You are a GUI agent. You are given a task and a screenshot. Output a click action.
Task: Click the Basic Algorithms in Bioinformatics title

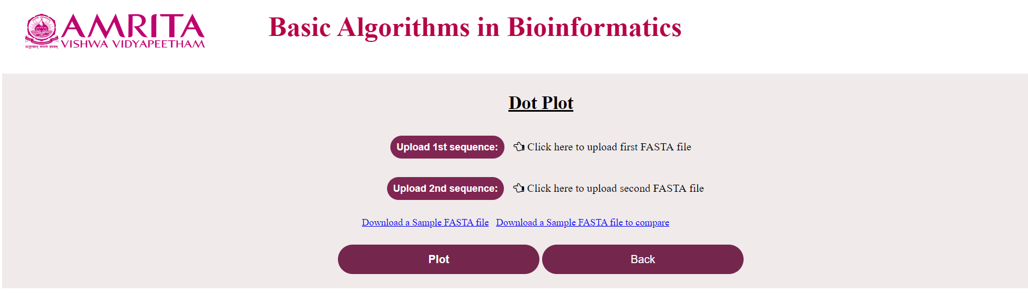(x=475, y=27)
